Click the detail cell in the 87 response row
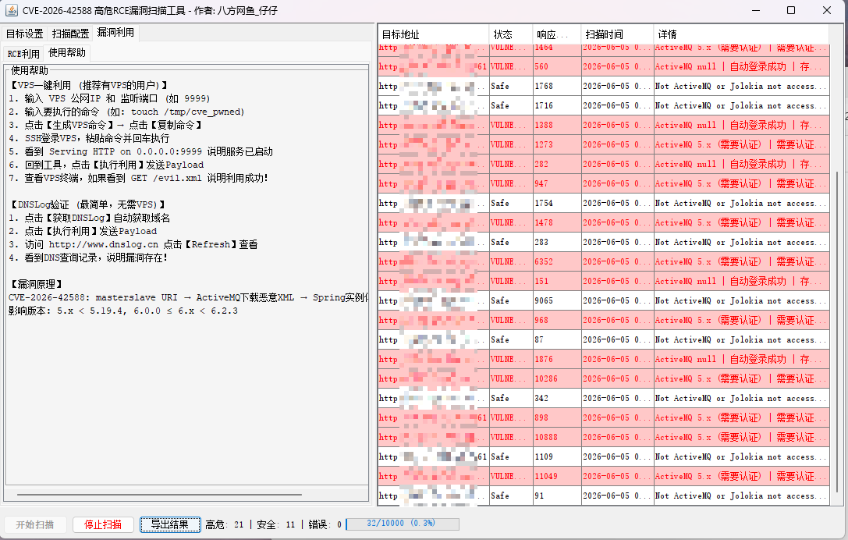The height and width of the screenshot is (540, 848). click(741, 339)
